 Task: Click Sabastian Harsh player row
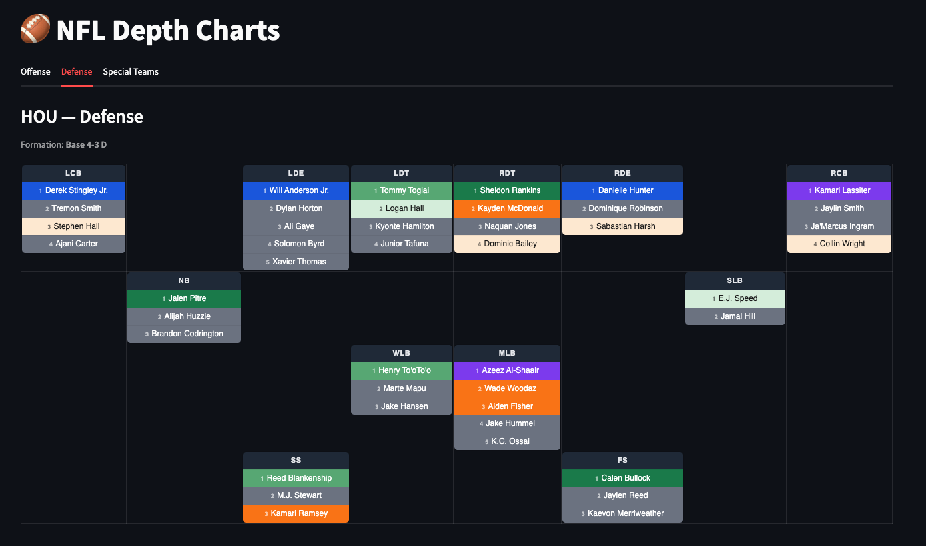[622, 226]
